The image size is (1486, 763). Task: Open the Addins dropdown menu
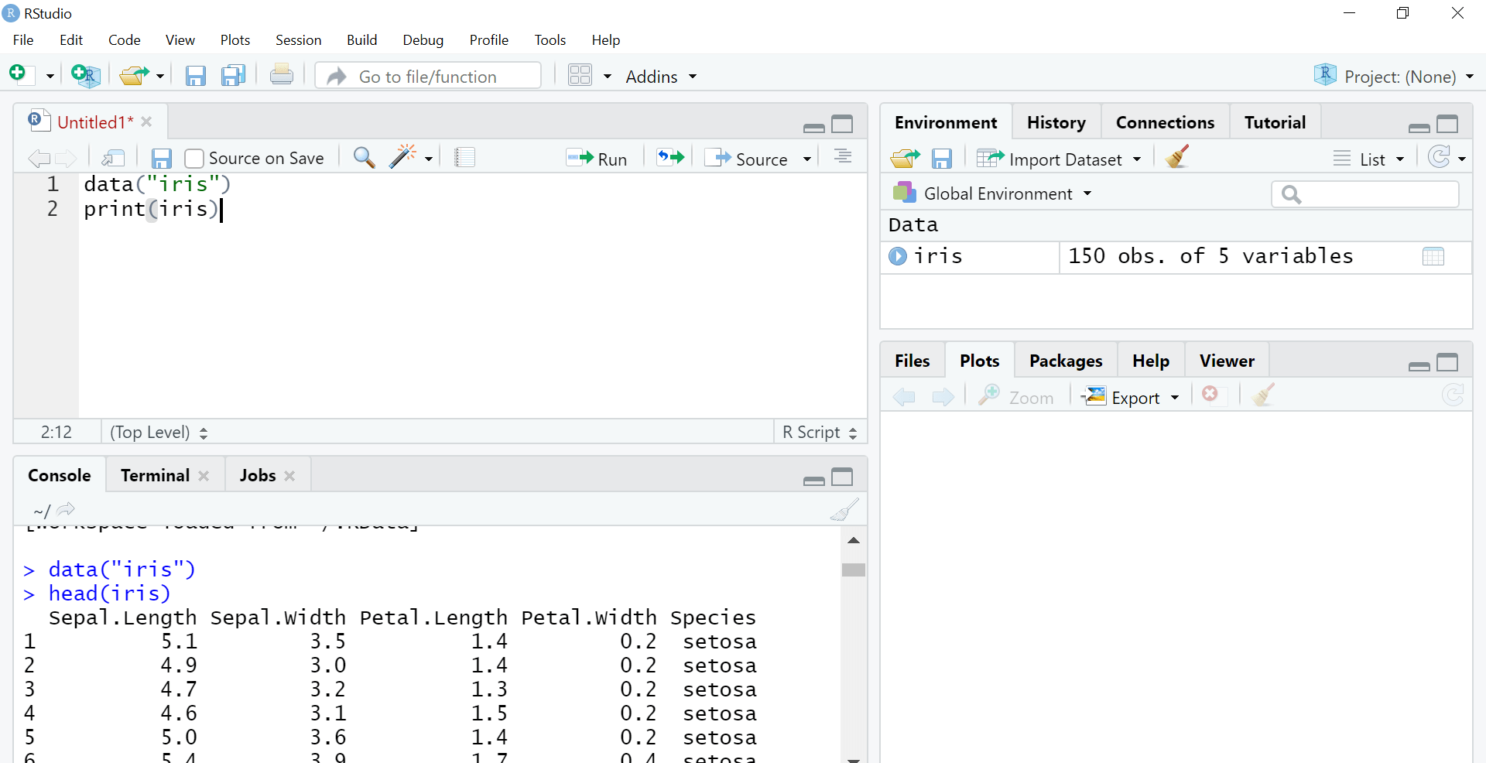coord(659,77)
